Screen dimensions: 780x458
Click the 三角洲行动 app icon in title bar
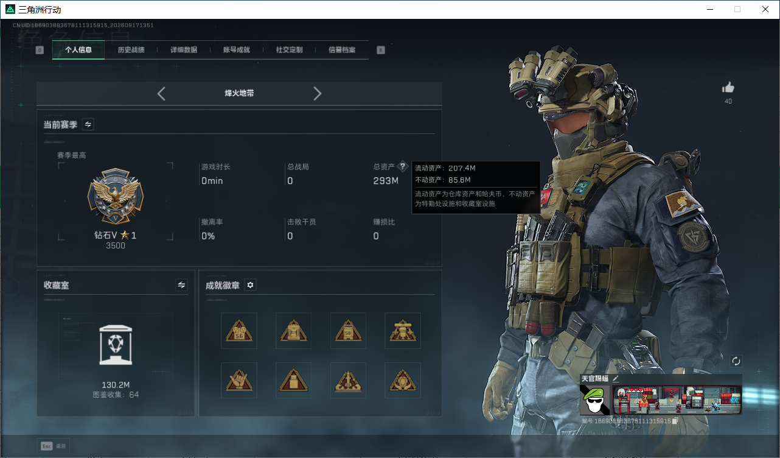coord(10,10)
